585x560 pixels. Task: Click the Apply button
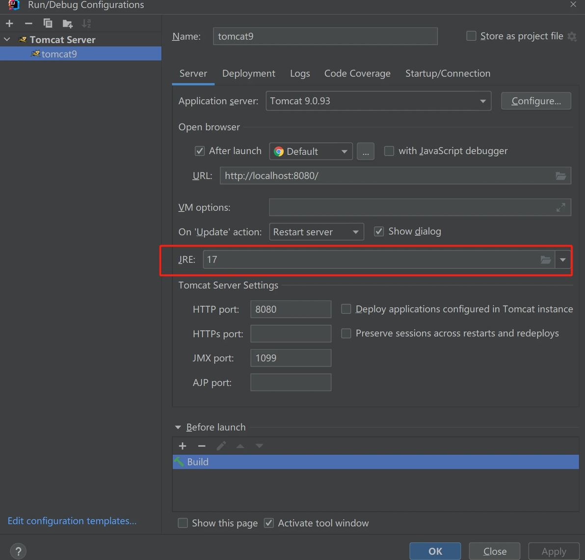554,551
